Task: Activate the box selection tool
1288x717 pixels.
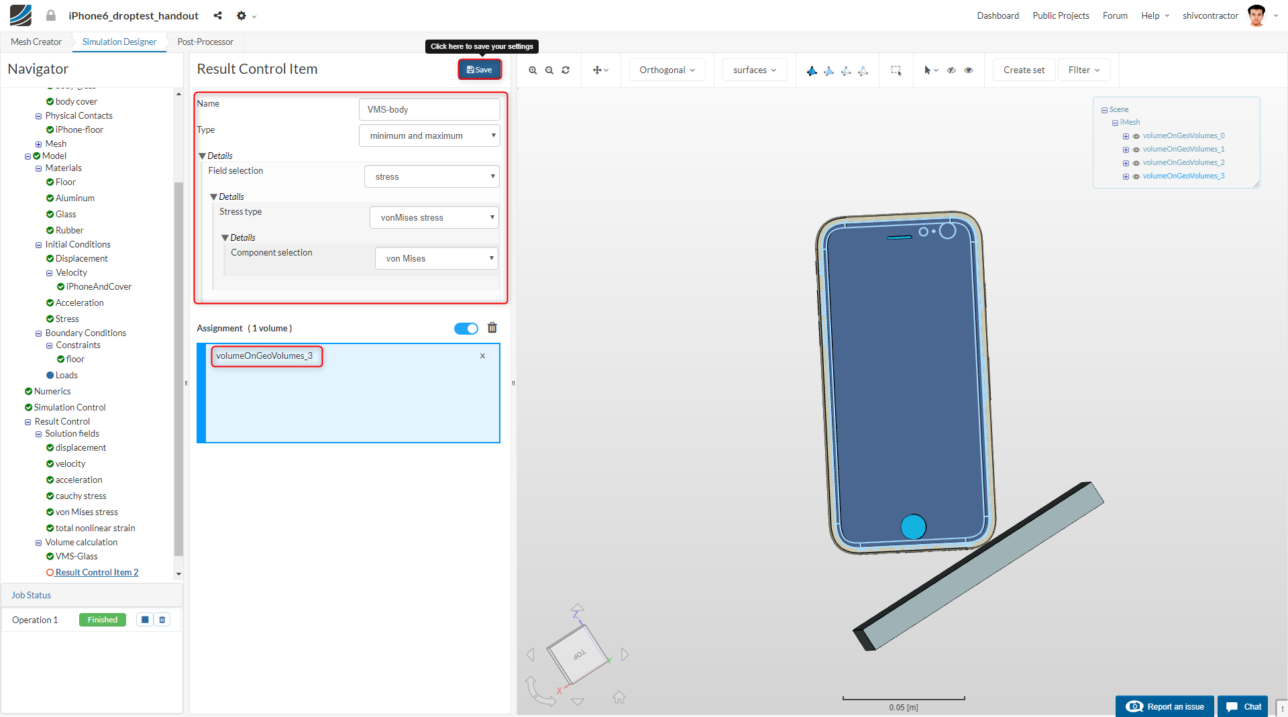Action: coord(896,70)
